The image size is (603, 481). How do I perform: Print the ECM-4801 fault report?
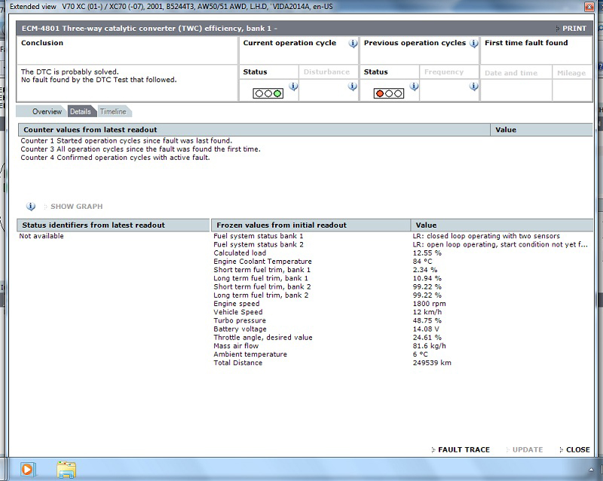click(574, 29)
